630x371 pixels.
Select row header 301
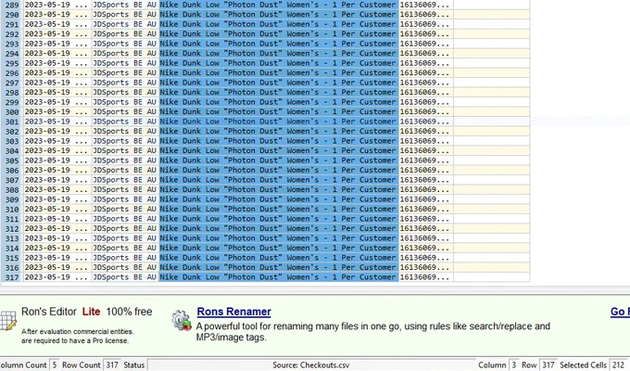12,122
